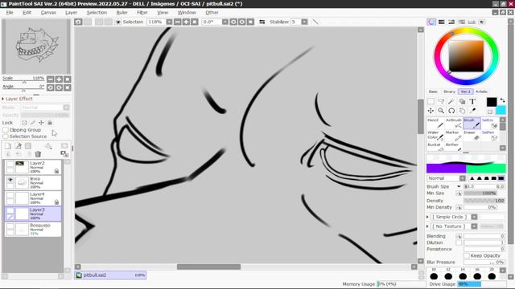Toggle straight line drawing mode icon

[315, 22]
